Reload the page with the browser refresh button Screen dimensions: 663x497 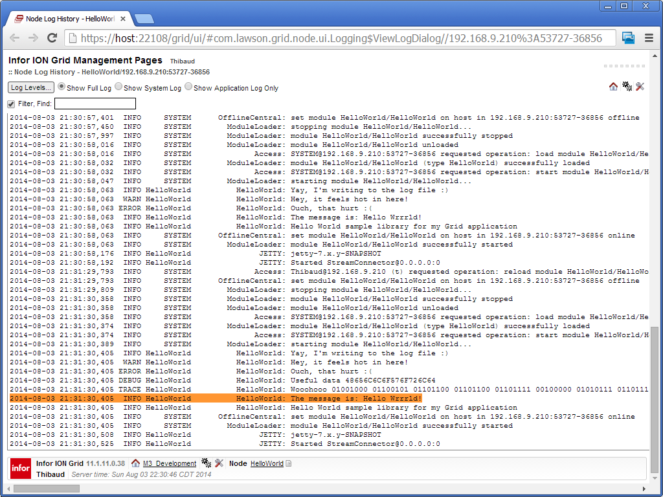tap(52, 38)
